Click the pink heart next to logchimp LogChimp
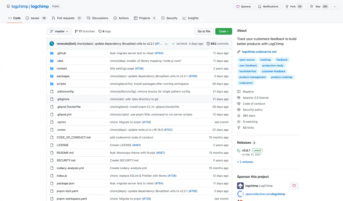The image size is (343, 201). click(x=294, y=186)
